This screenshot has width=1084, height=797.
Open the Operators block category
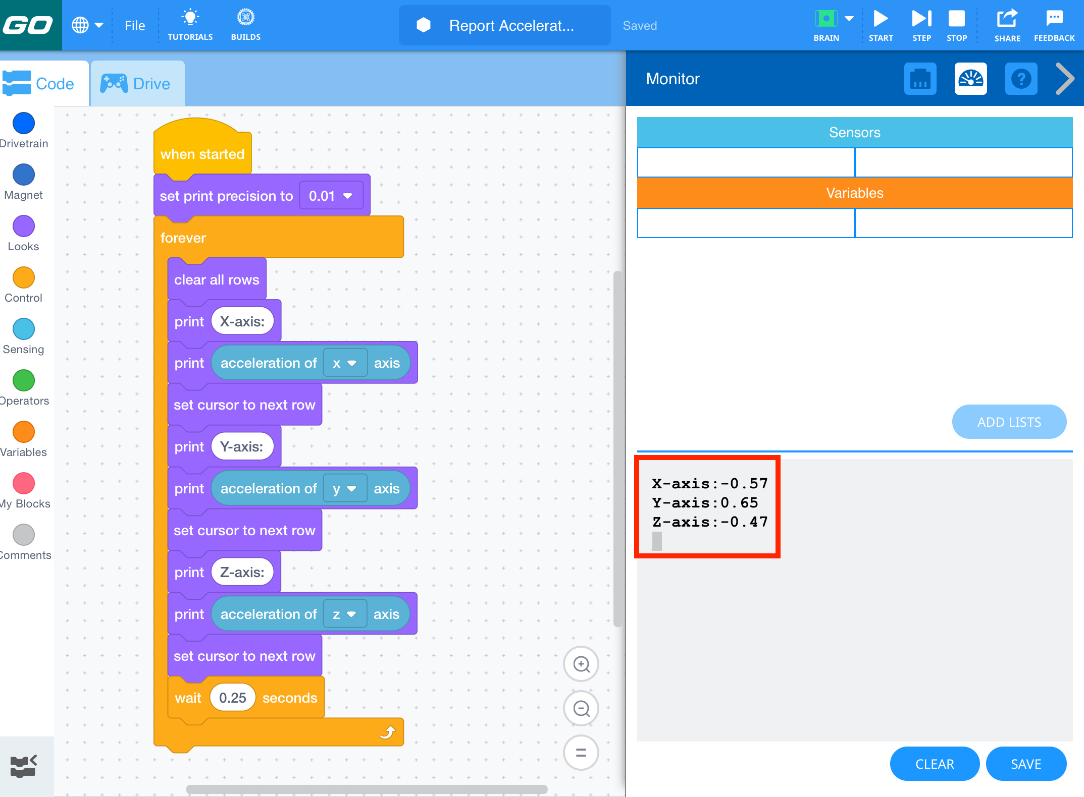pyautogui.click(x=23, y=380)
